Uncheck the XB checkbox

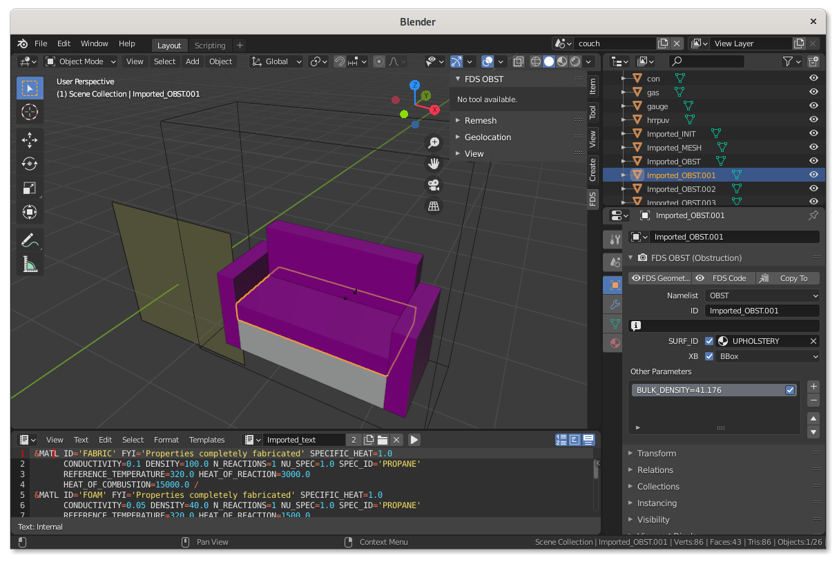tap(709, 357)
